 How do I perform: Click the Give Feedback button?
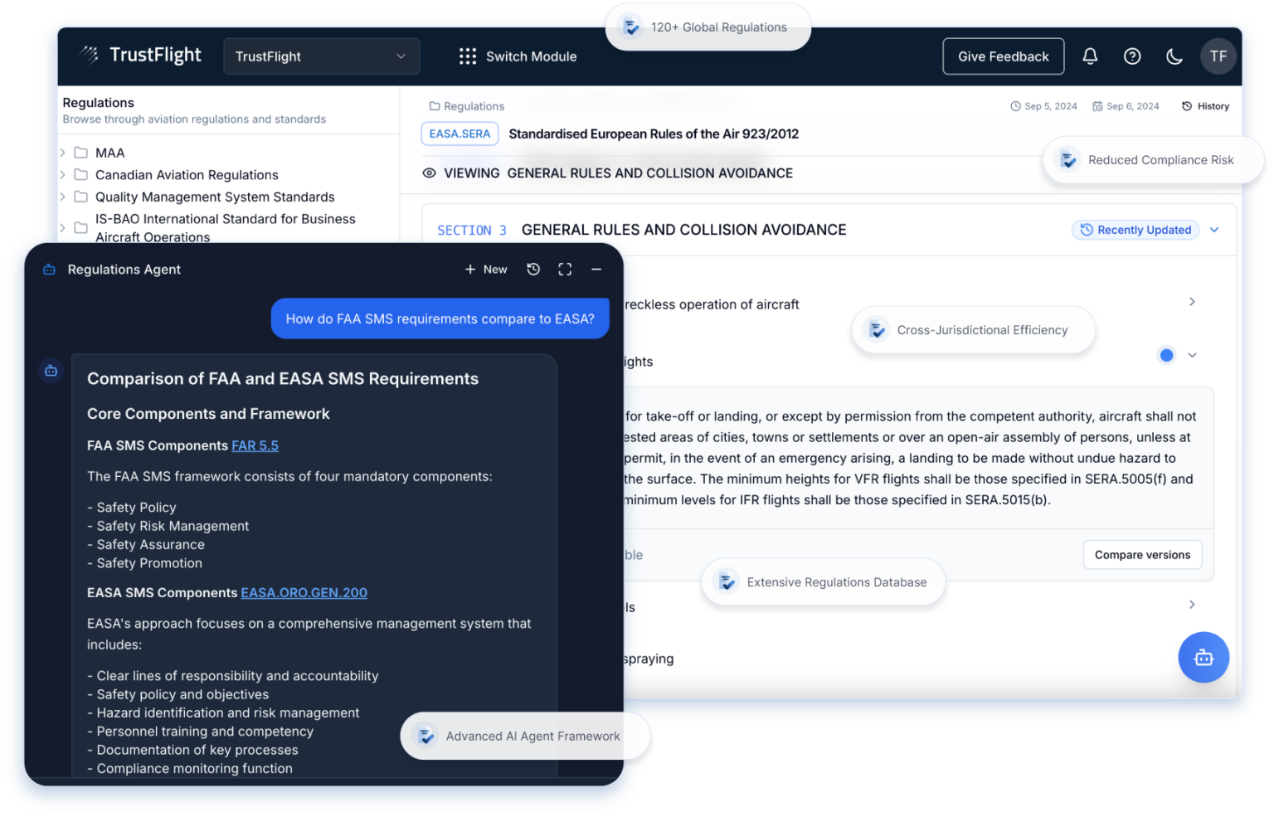pos(1003,56)
